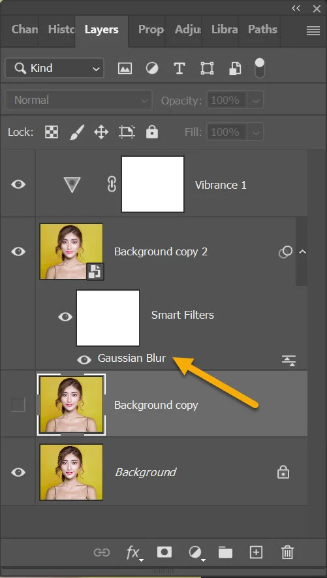Lock layer position
This screenshot has width=327, height=578.
click(x=101, y=131)
